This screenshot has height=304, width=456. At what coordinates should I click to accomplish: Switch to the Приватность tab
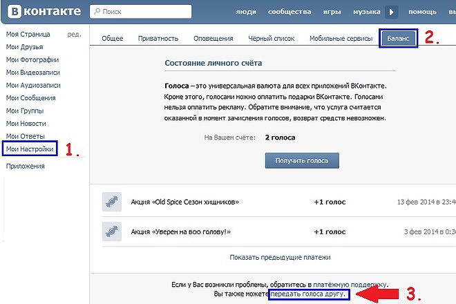(158, 39)
